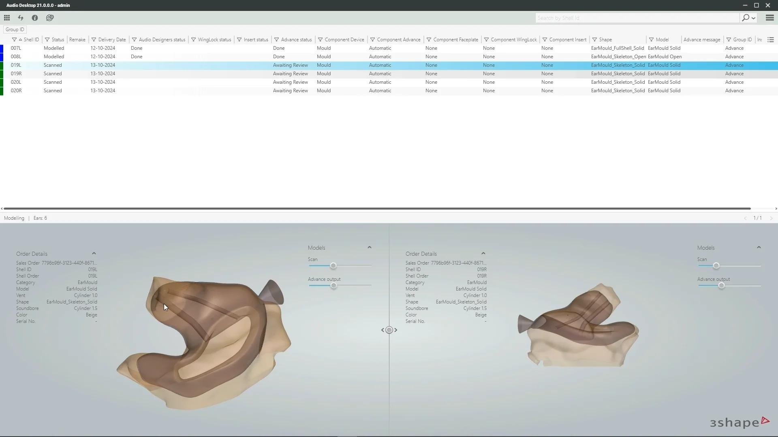Collapse the left Models panel
This screenshot has height=437, width=778.
[x=370, y=247]
